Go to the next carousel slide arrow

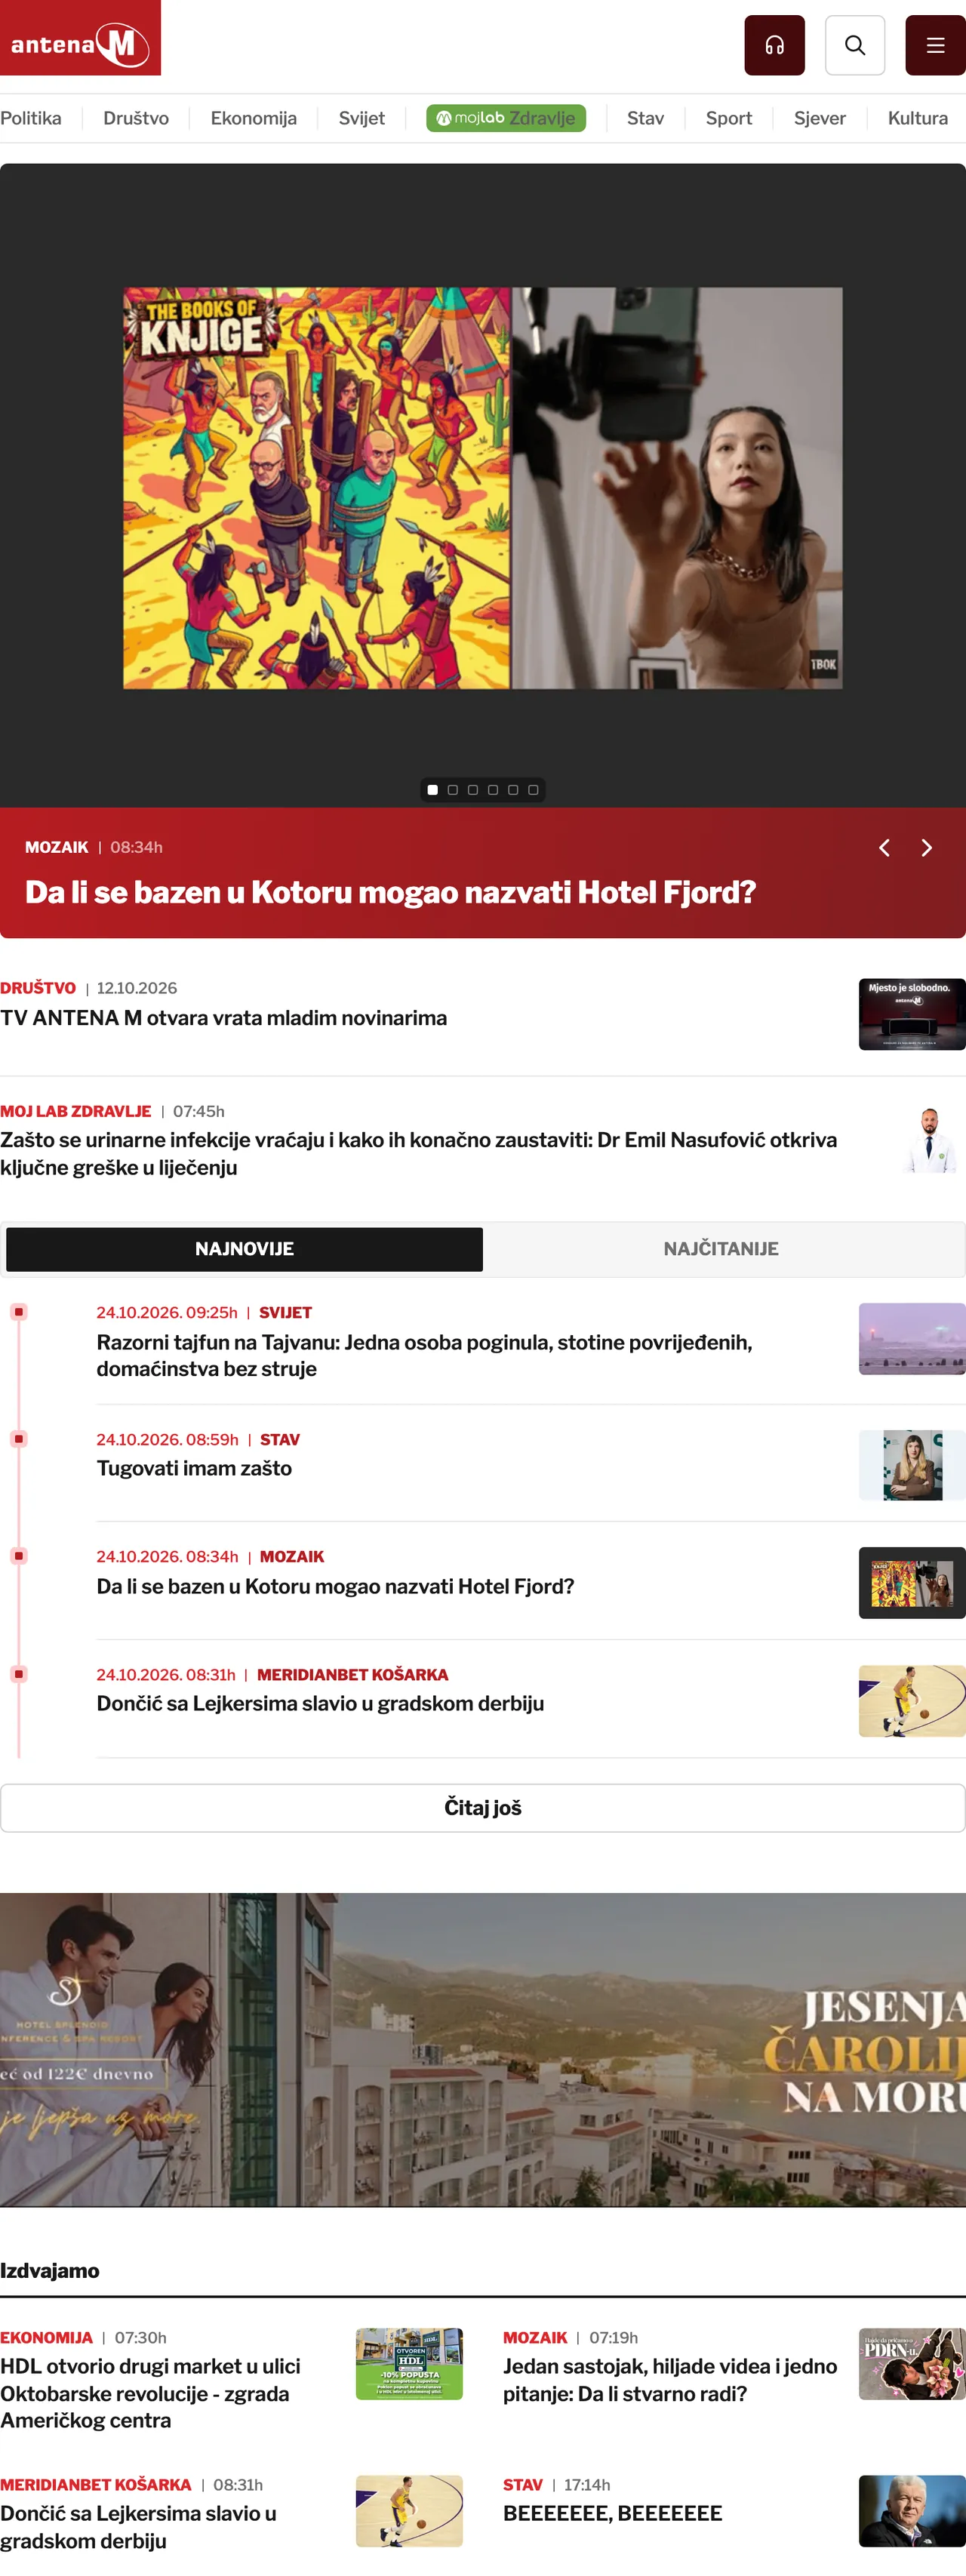(x=927, y=848)
